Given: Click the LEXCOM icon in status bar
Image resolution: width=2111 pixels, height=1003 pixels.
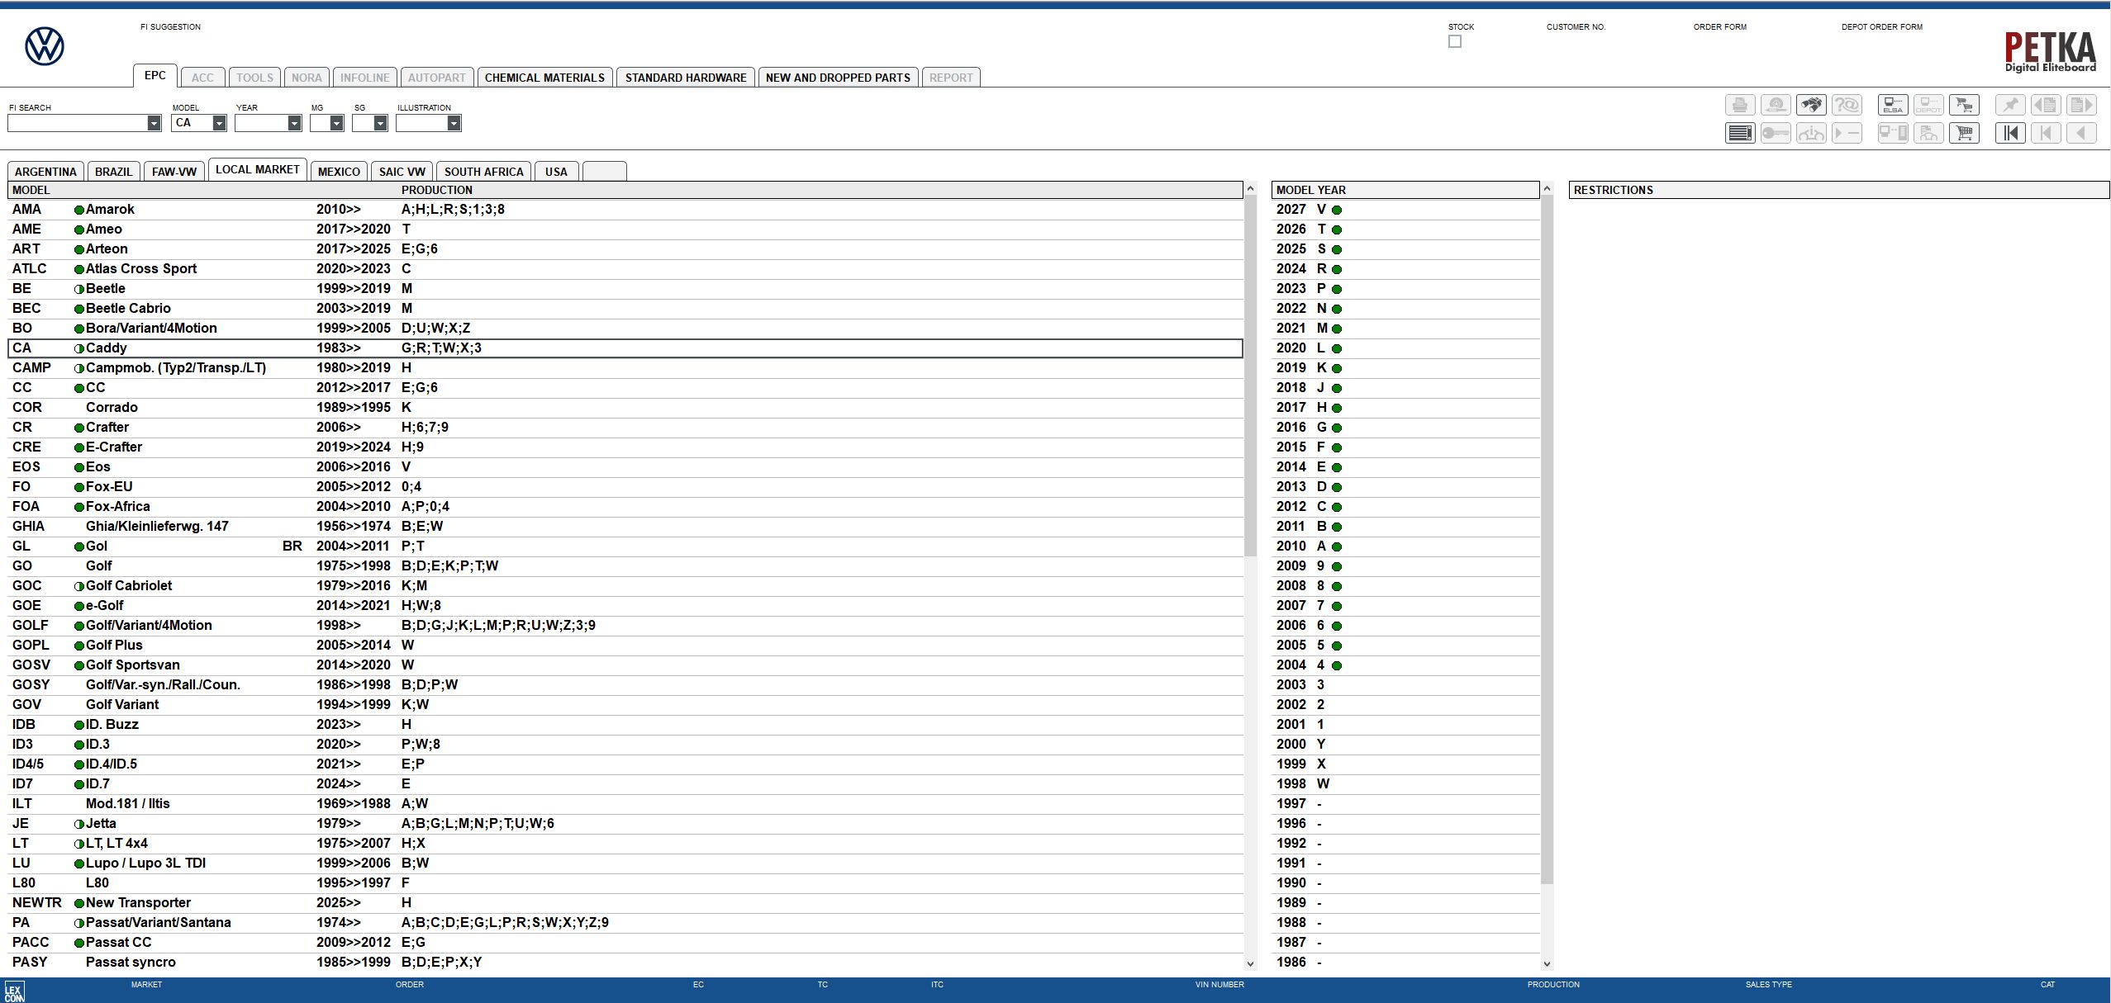Looking at the screenshot, I should click(x=14, y=991).
